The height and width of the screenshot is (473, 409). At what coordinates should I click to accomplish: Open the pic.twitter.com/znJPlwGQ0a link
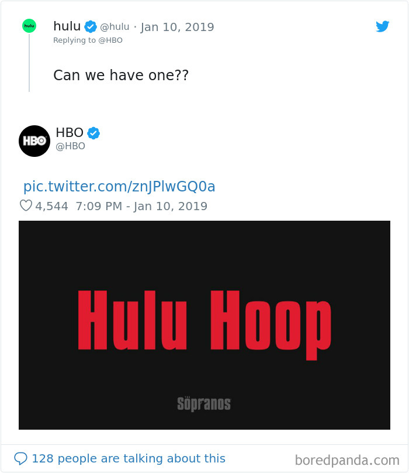[119, 186]
